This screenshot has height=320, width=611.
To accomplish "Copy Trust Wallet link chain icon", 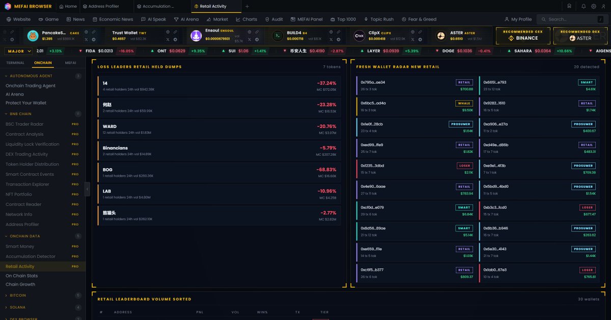I will (175, 32).
